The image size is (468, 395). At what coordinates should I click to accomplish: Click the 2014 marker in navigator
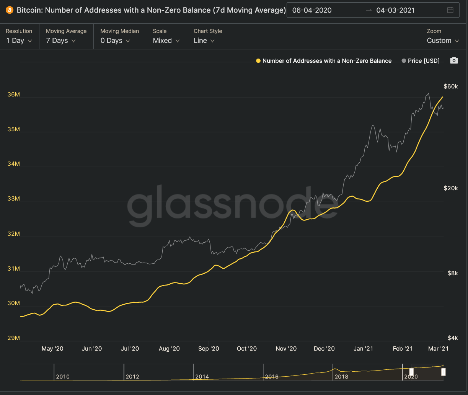[x=202, y=377]
